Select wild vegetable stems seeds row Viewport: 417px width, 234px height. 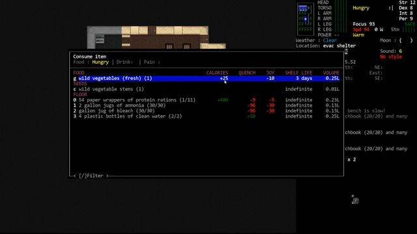point(207,89)
